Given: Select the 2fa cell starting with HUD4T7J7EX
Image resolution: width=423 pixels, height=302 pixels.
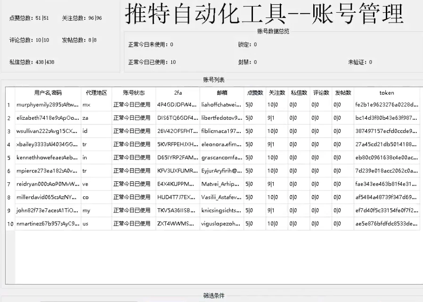Looking at the screenshot, I should click(x=178, y=197).
